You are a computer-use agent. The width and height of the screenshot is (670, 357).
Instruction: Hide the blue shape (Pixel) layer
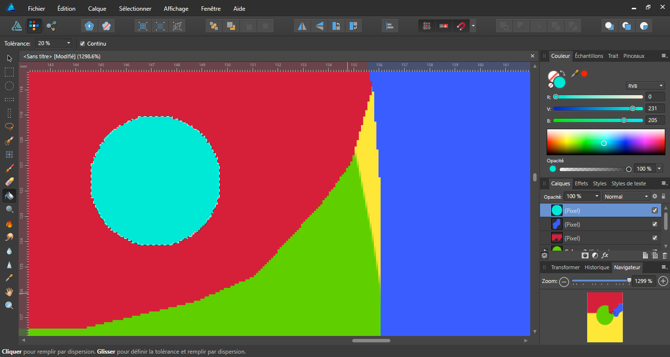[x=654, y=224]
